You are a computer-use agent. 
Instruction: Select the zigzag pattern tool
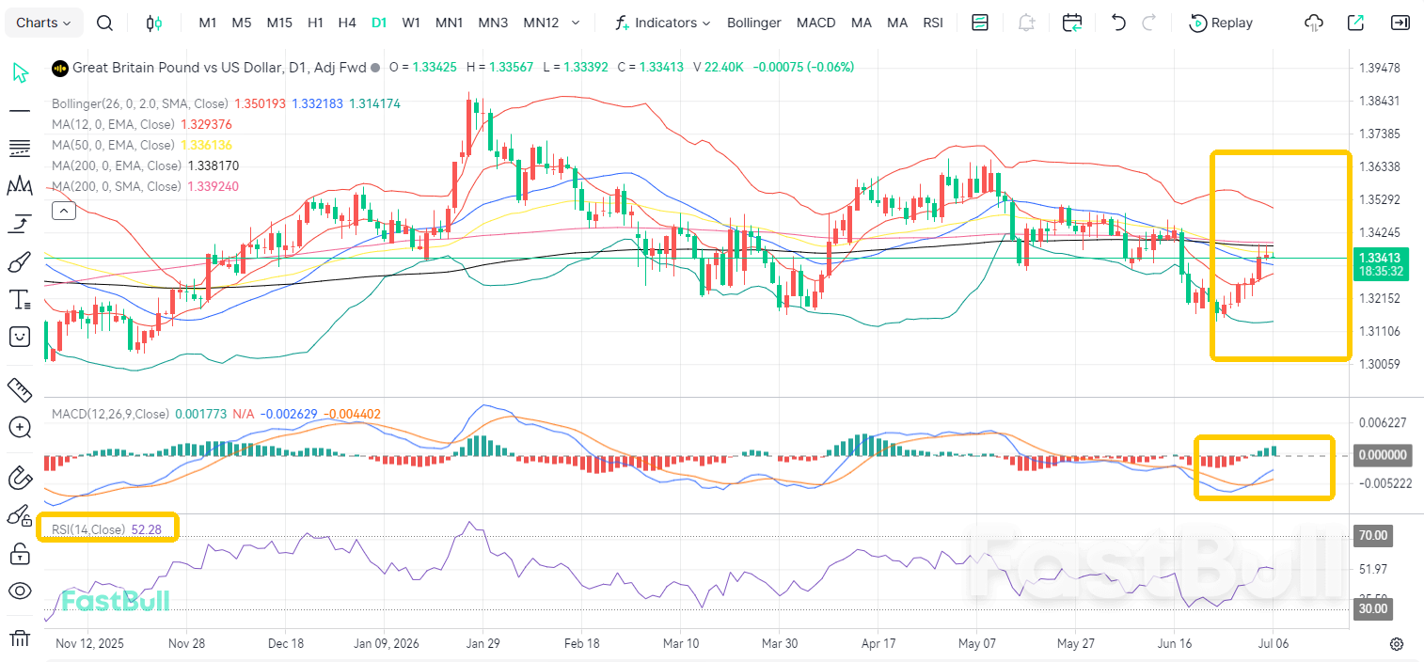[20, 186]
